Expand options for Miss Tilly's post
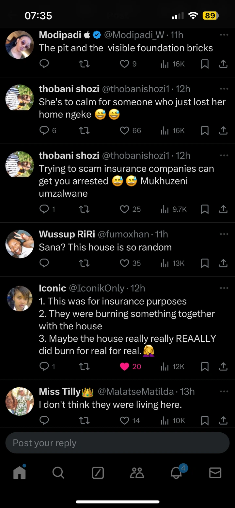Screen dimensions: 235x508 (224, 391)
